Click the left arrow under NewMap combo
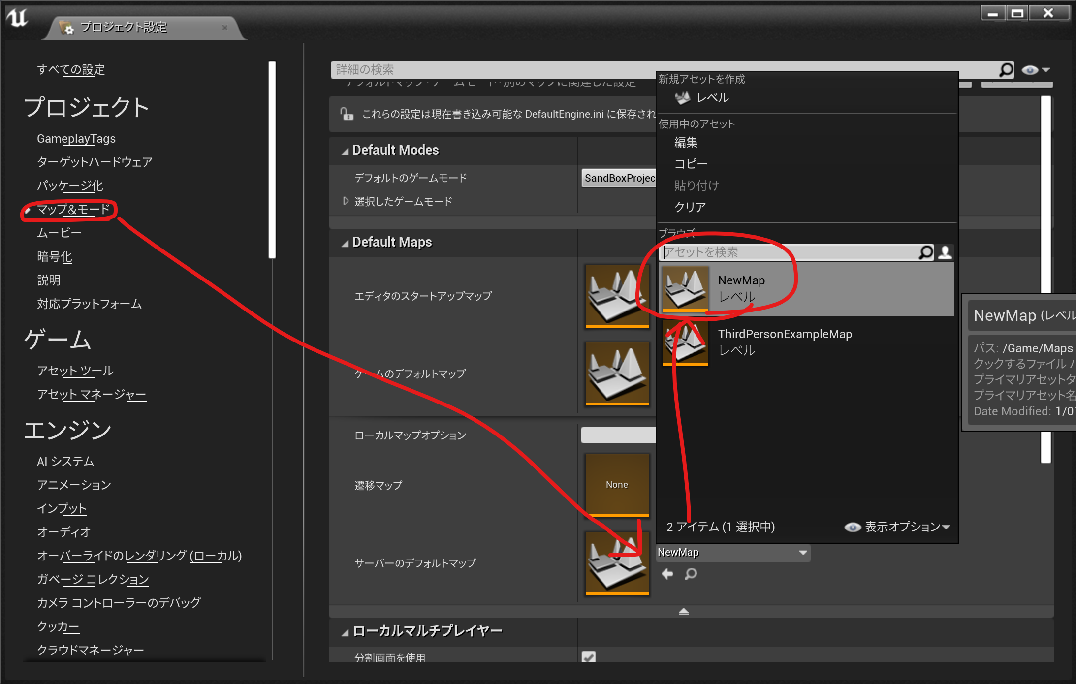Screen dimensions: 1076x684 [x=667, y=574]
